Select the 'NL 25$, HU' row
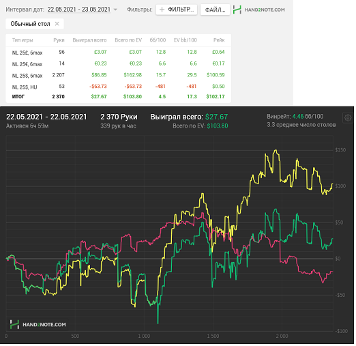Image resolution: width=356 pixels, height=346 pixels. click(118, 87)
